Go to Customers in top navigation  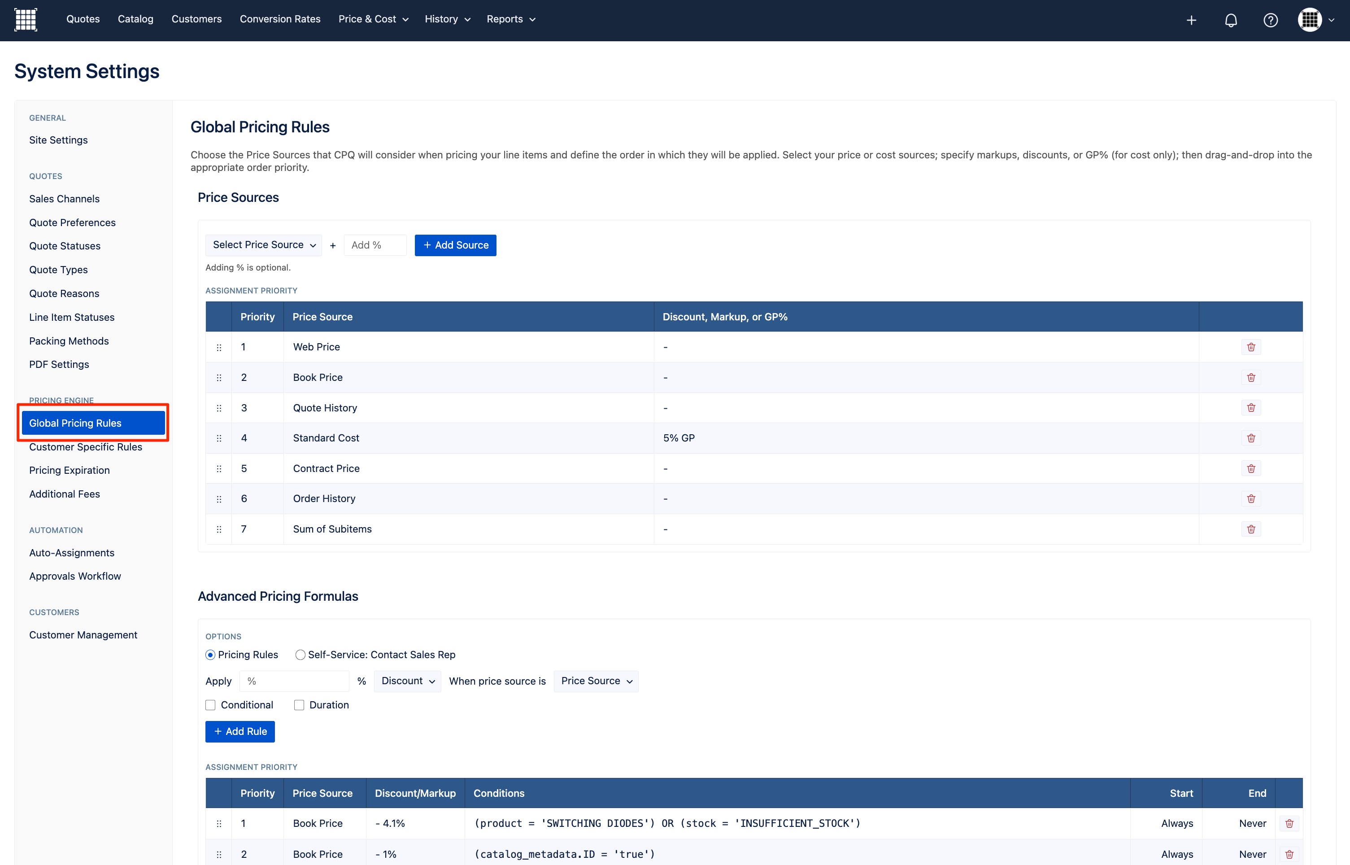(196, 19)
